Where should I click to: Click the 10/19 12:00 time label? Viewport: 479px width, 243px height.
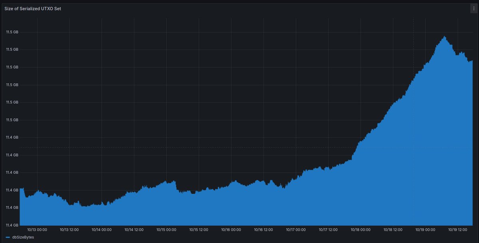tap(457, 230)
